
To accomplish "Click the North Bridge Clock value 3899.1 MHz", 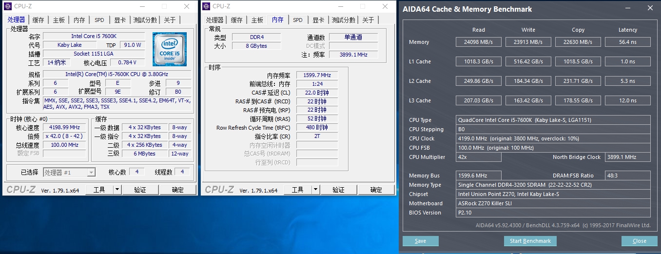I will (x=627, y=157).
